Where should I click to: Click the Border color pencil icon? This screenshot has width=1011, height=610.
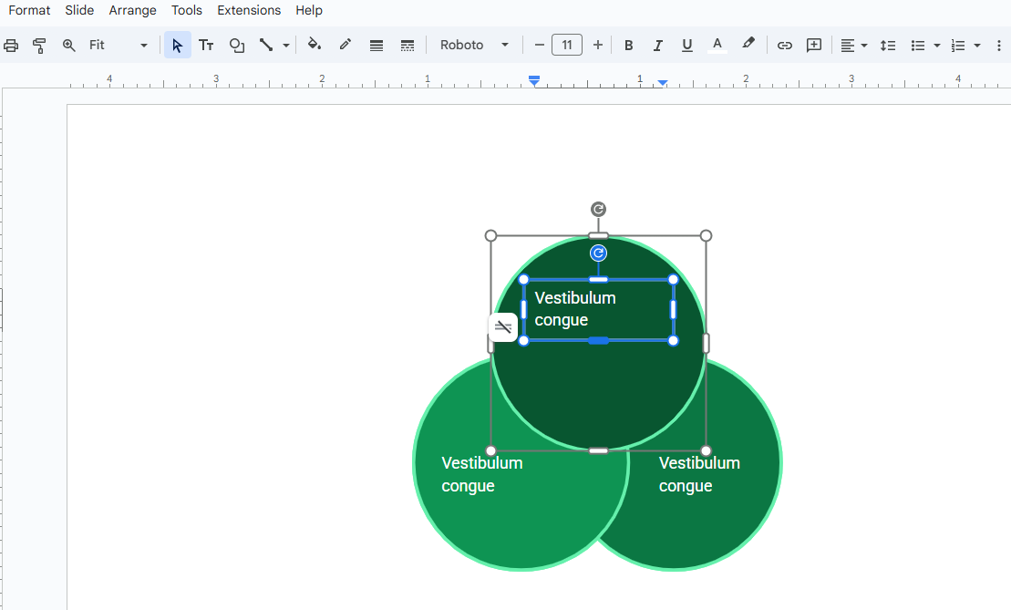[x=346, y=45]
